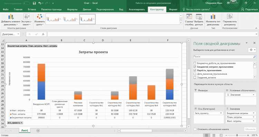
Task: Click the 'Затраты проекта' chart title
Action: (x=93, y=52)
